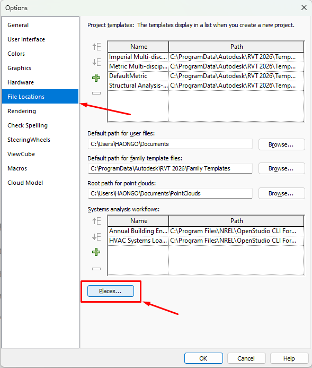Click Name header in project templates table
Screen dimensions: 312x368
[x=138, y=47]
